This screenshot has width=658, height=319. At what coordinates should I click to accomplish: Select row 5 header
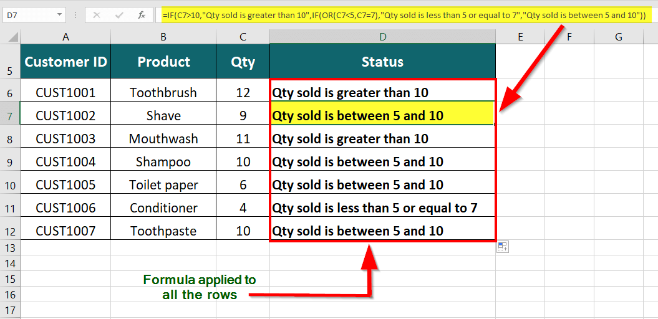10,61
